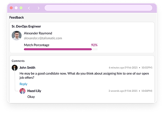164x114 pixels.
Task: Click the Hazel Lily commenter name
Action: [x=34, y=91]
